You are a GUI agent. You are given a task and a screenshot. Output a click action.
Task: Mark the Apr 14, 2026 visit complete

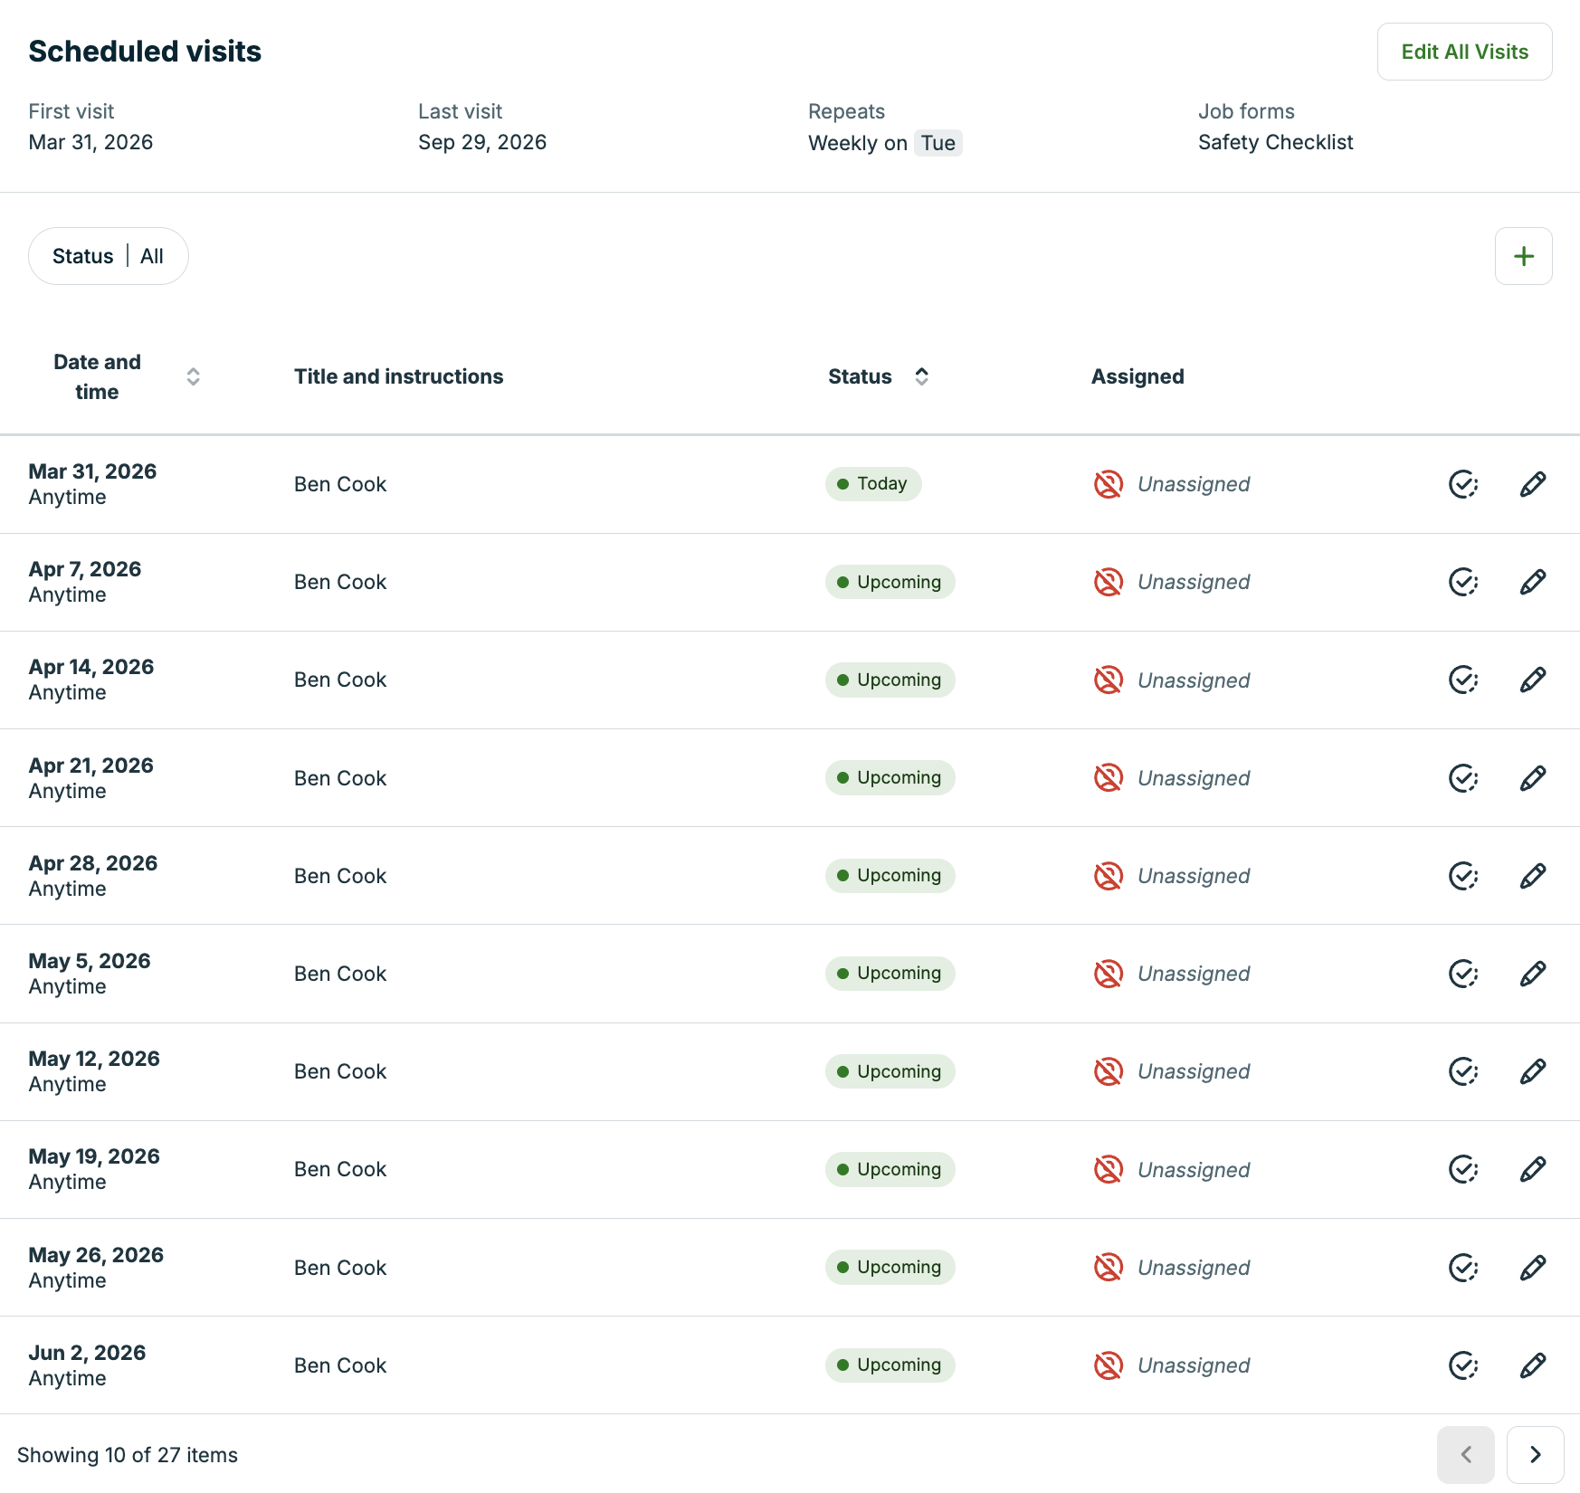(x=1462, y=680)
